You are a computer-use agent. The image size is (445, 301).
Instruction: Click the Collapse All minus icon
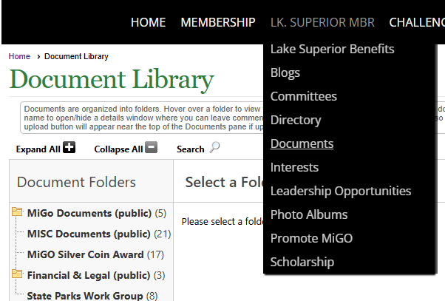pos(151,148)
